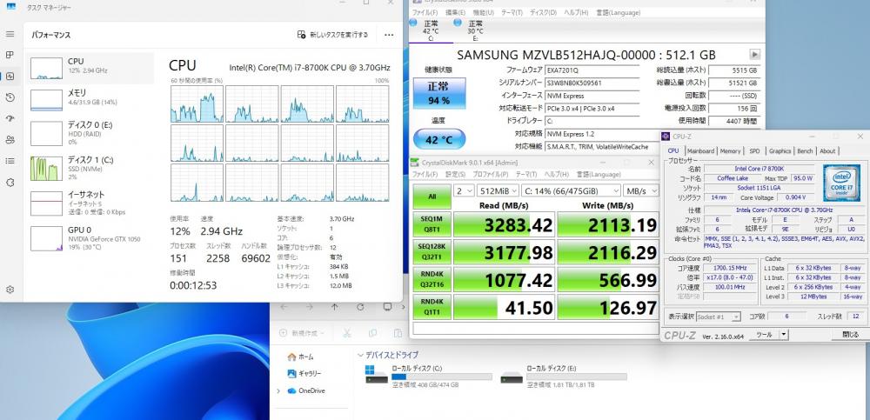870x420 pixels.
Task: Select イーサネット entry in performance list
Action: pos(90,203)
